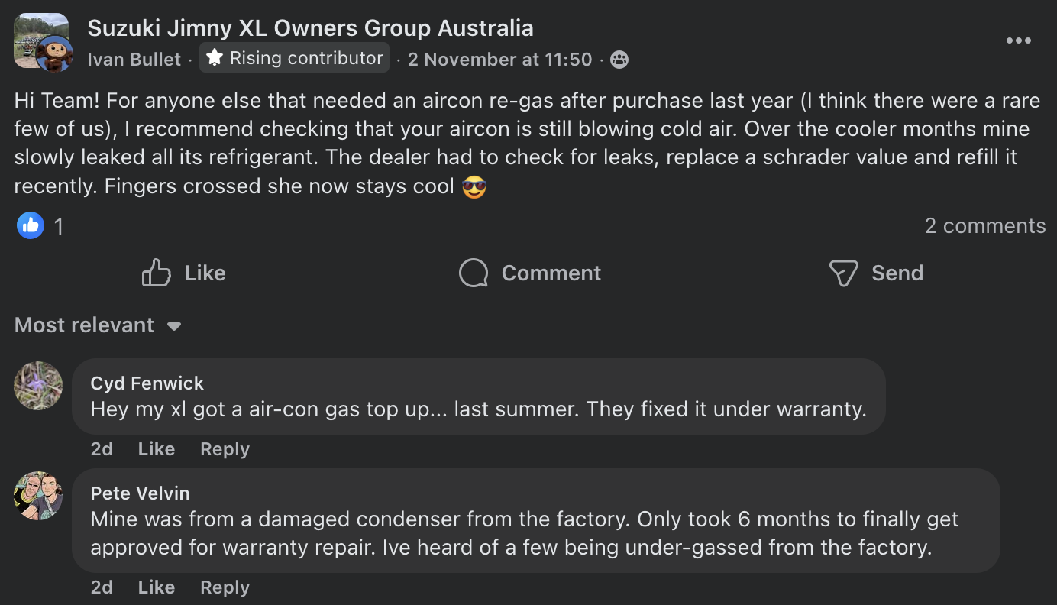This screenshot has width=1057, height=605.
Task: Reply to Cyd Fenwick's comment
Action: coord(225,449)
